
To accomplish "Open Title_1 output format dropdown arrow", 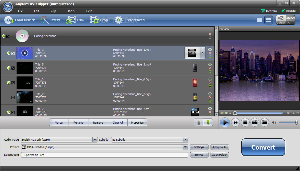I will point(202,53).
